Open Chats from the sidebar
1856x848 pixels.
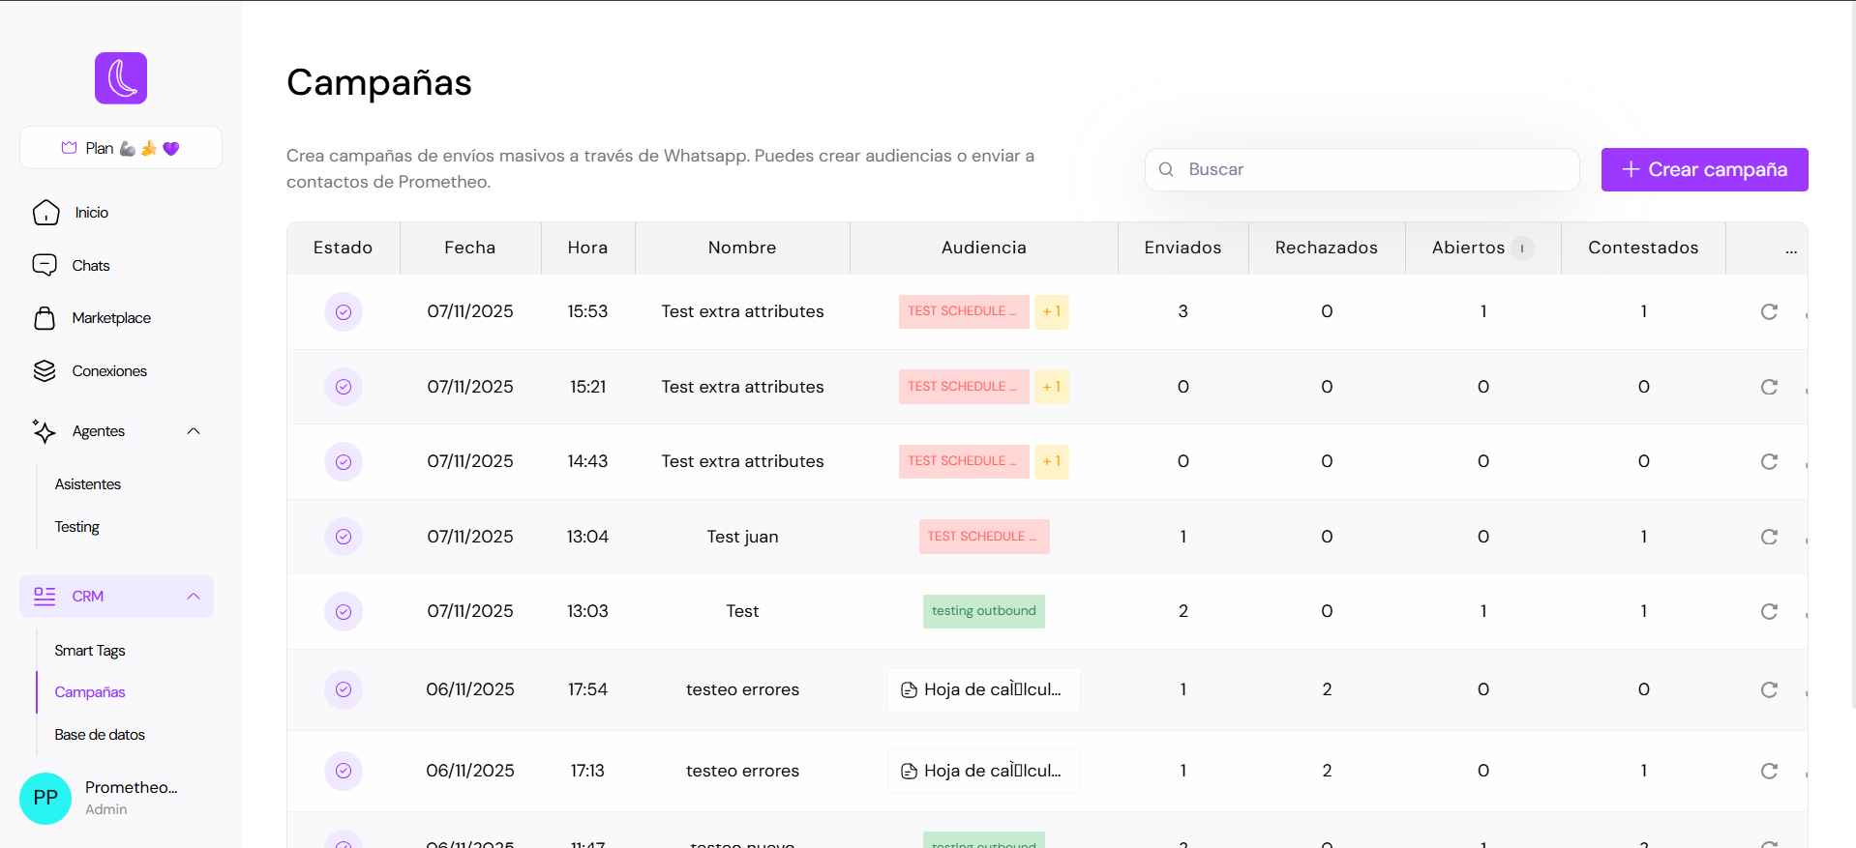click(x=90, y=266)
